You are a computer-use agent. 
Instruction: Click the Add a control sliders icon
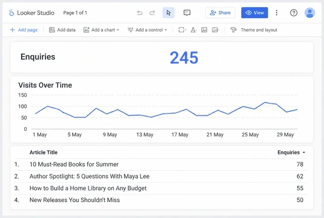tap(130, 30)
